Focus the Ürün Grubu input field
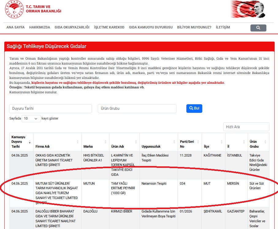Screen dimensions: 278x229 point(137,109)
